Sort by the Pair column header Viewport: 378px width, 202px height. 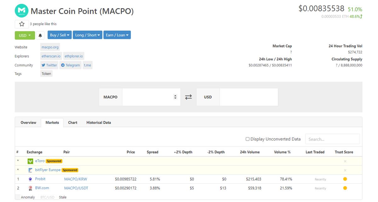(66, 152)
